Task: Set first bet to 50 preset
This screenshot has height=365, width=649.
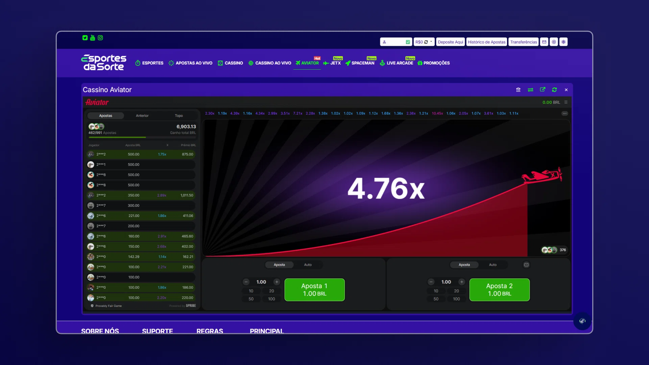Action: point(251,299)
